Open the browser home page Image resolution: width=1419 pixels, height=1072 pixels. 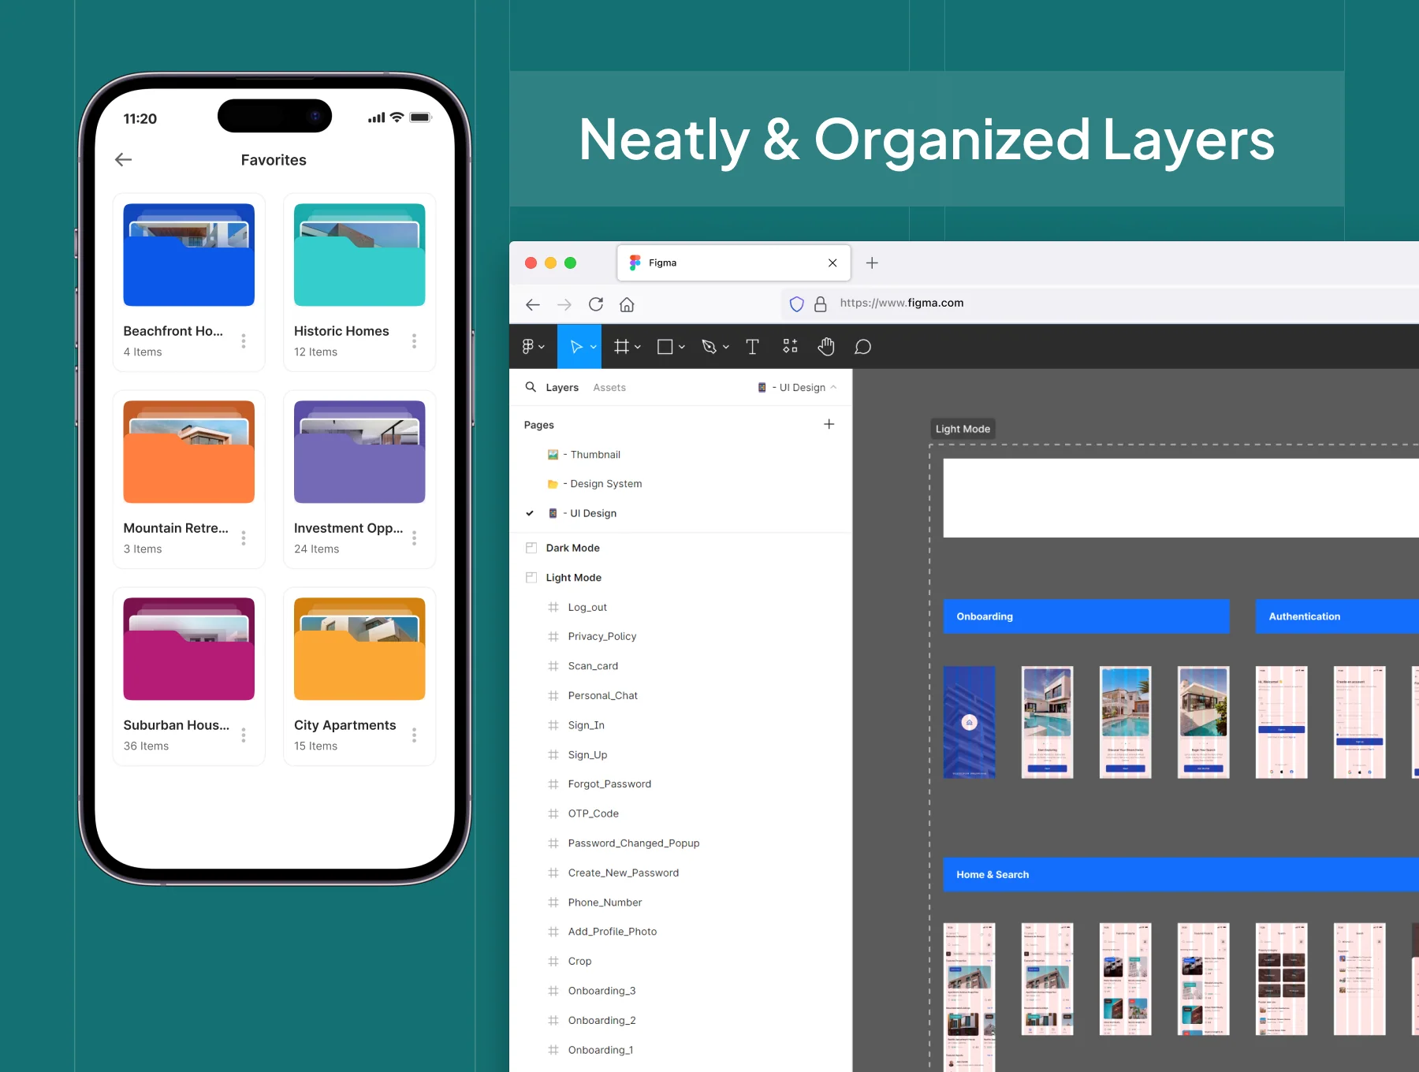627,304
